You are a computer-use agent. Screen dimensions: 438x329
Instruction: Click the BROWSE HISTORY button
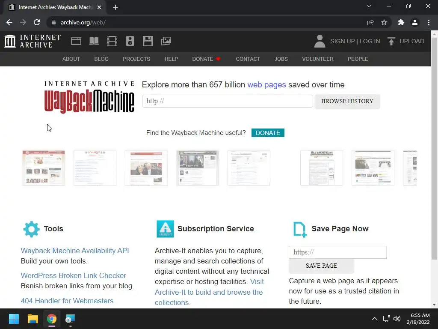pos(347,101)
